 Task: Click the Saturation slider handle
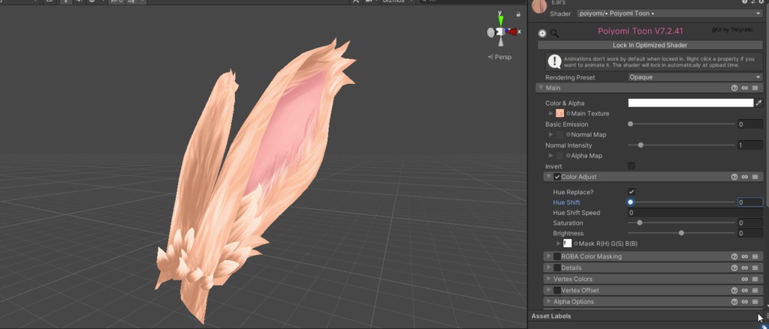pyautogui.click(x=640, y=223)
